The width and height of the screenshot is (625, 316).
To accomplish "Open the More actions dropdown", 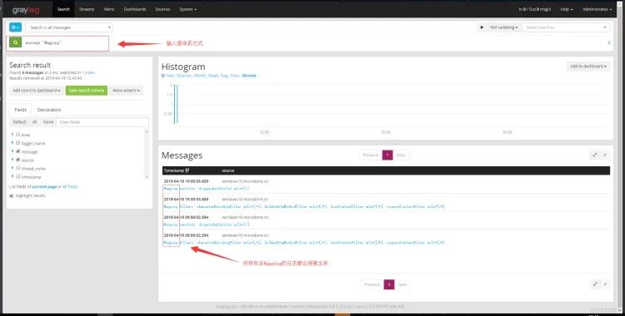I will [x=126, y=91].
